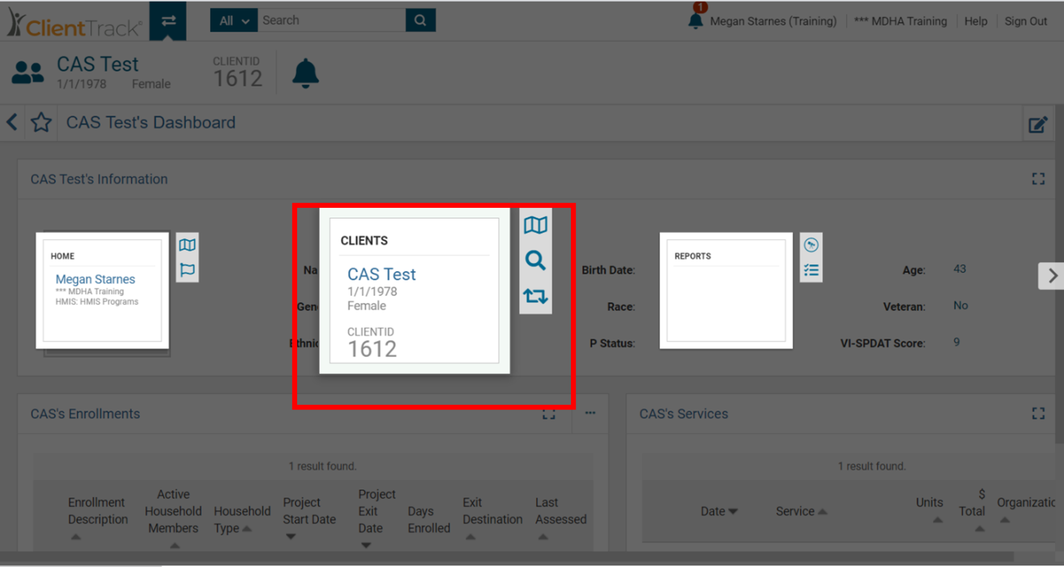Open the notification bell with red badge
Image resolution: width=1064 pixels, height=567 pixels.
696,20
